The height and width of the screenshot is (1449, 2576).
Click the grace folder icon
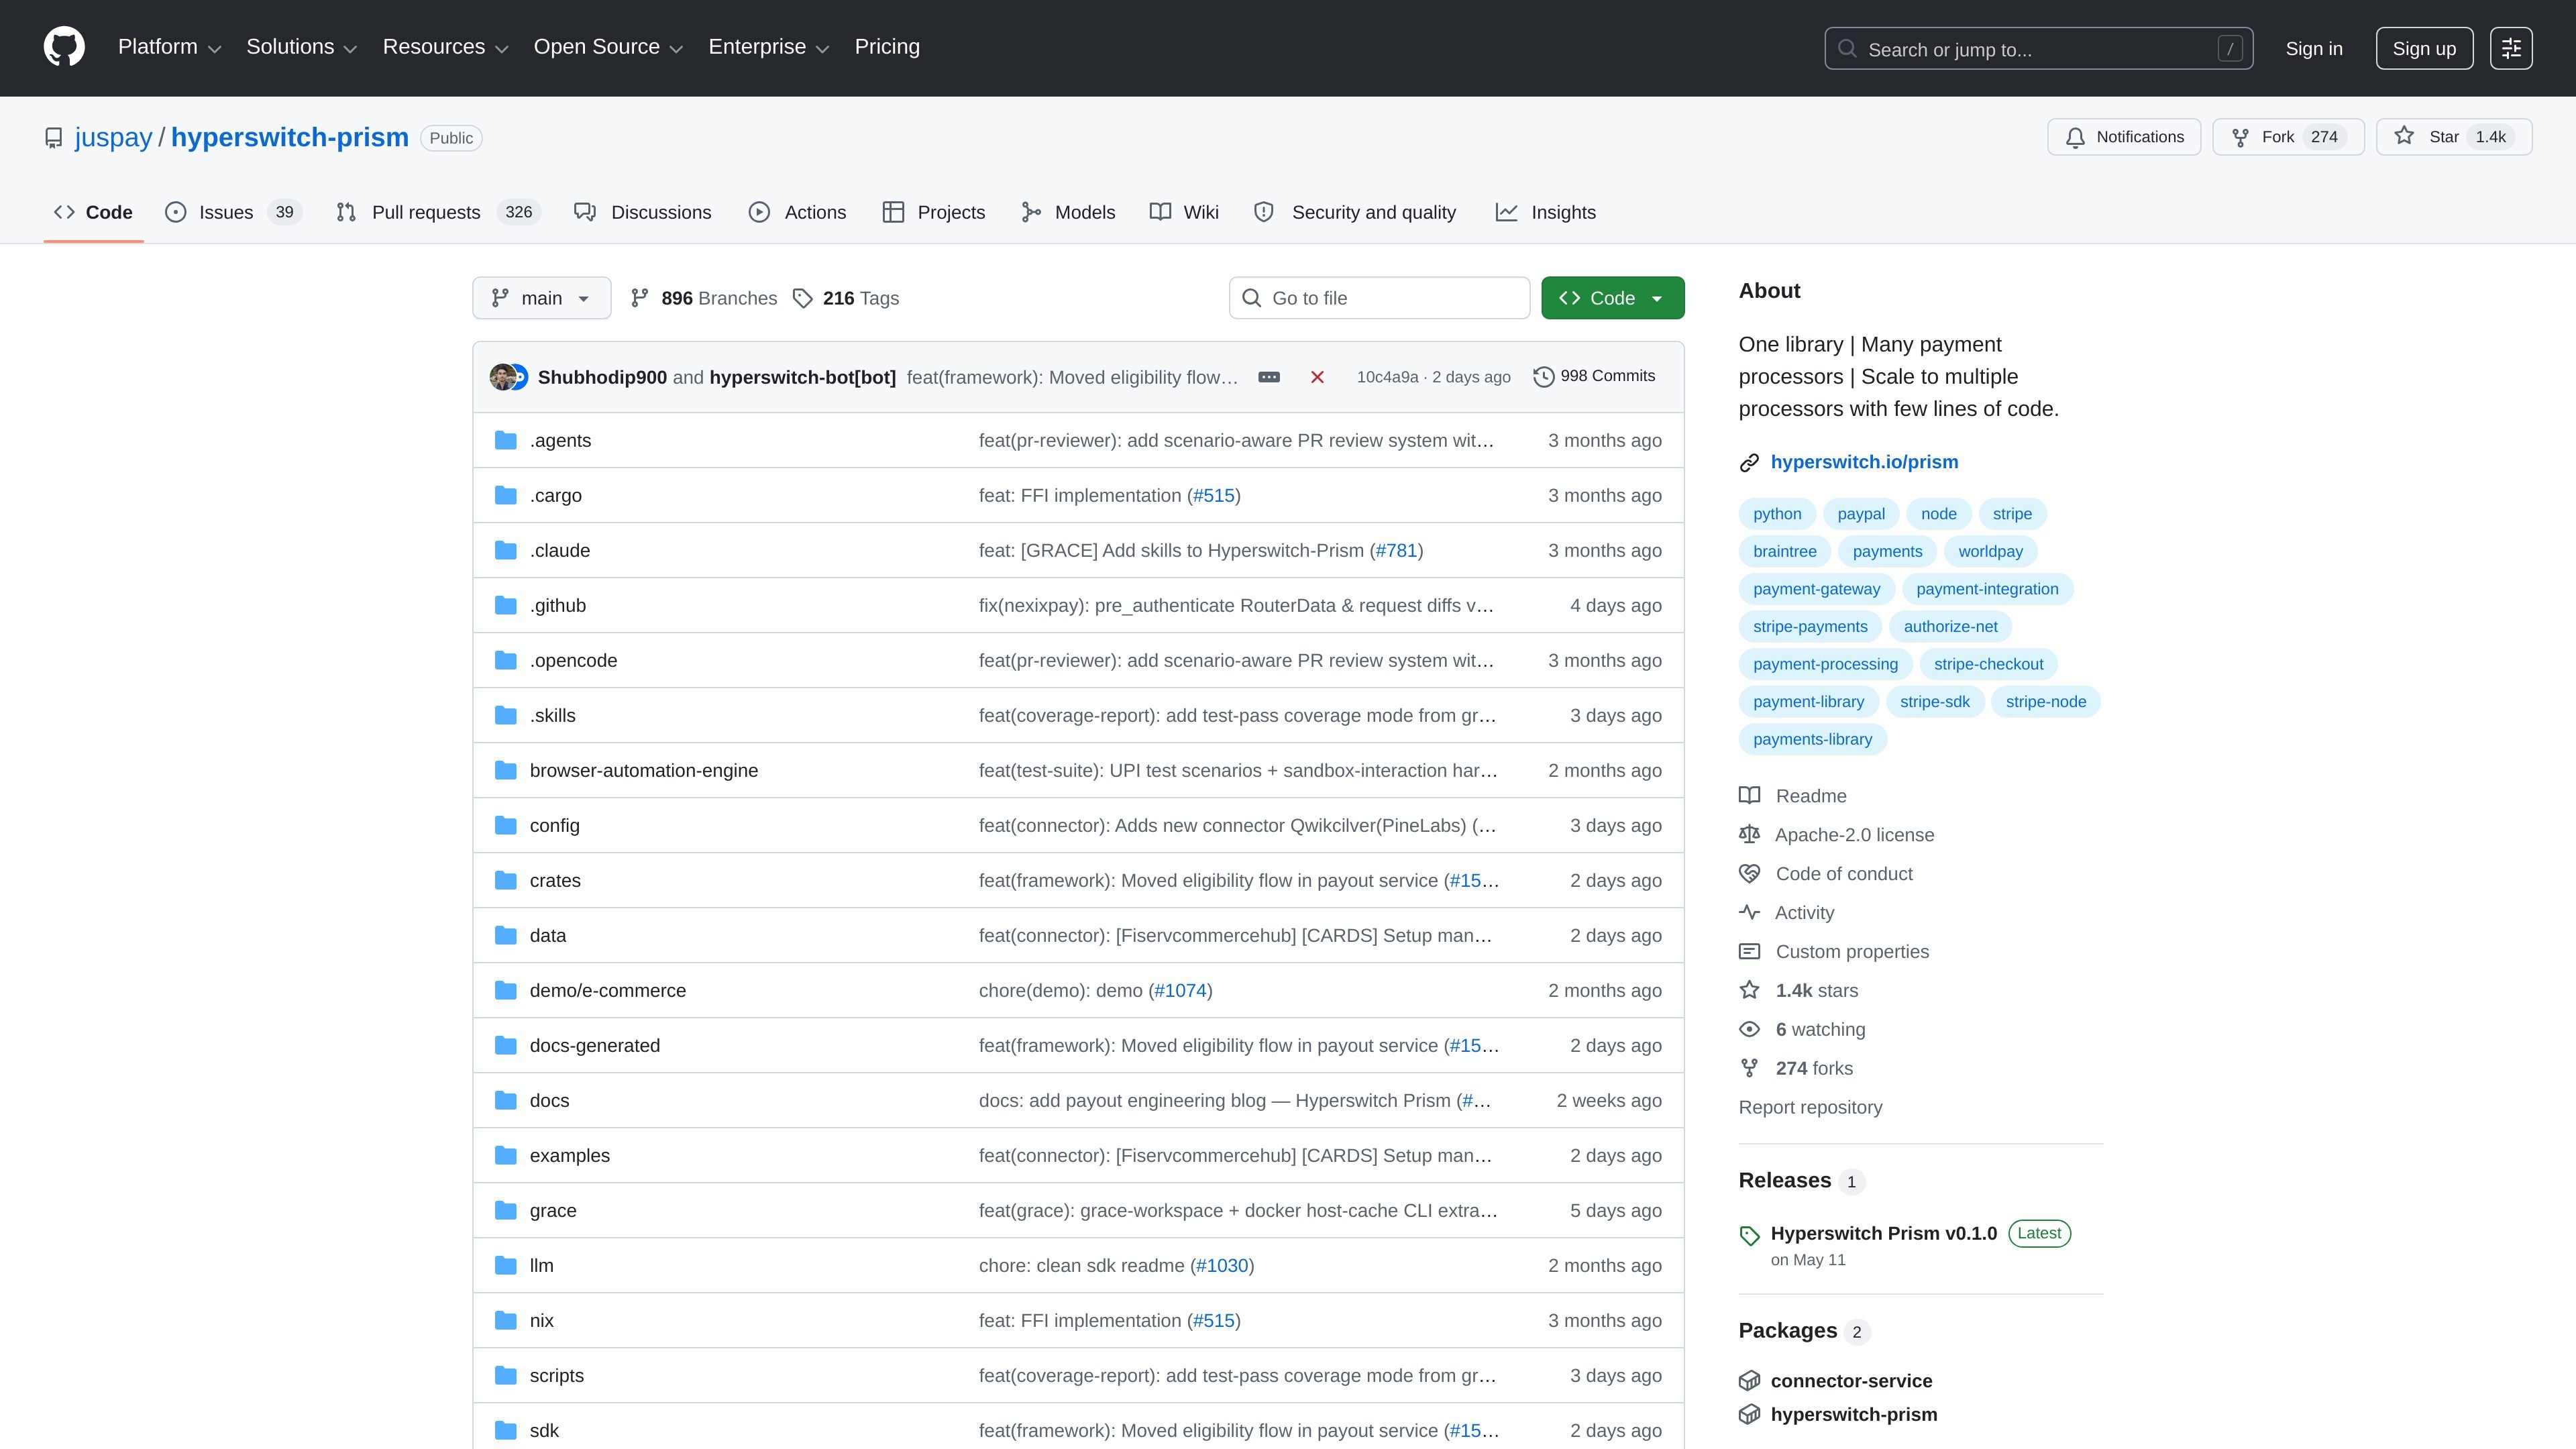coord(506,1210)
